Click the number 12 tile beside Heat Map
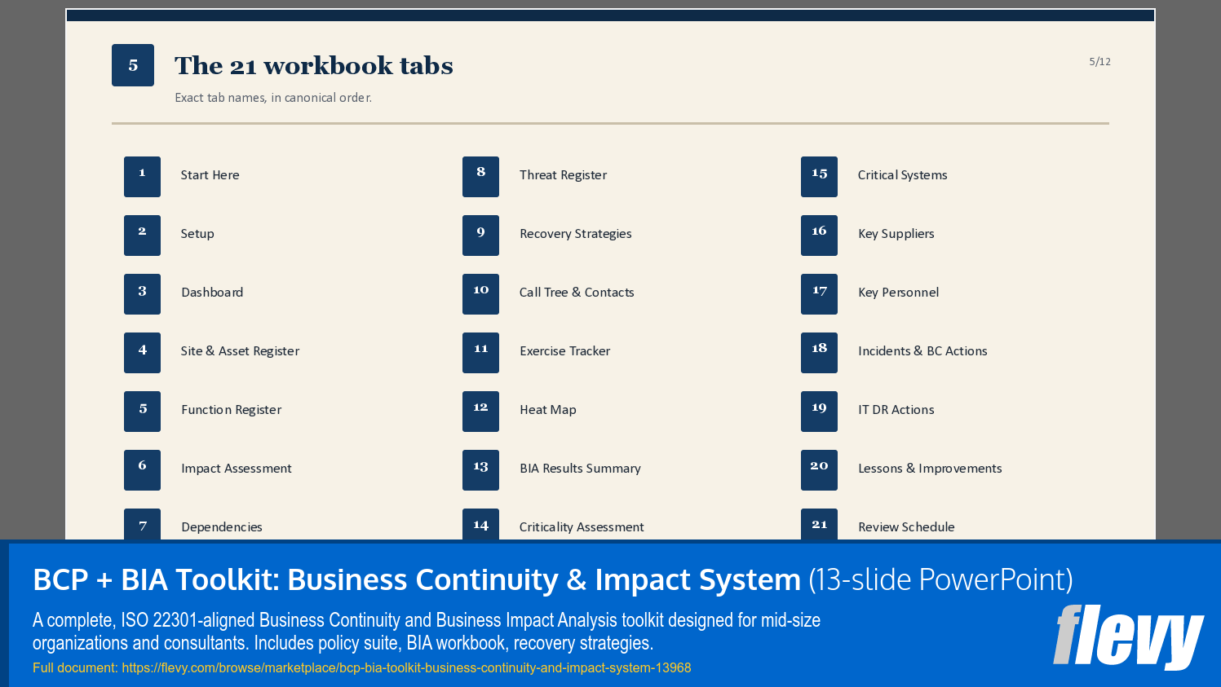This screenshot has width=1221, height=687. point(480,412)
